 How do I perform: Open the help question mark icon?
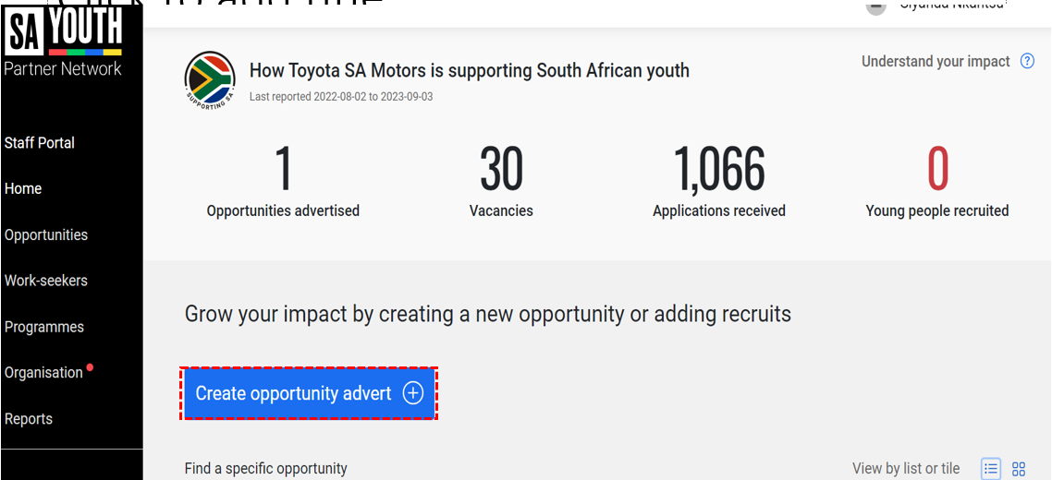click(x=1027, y=62)
